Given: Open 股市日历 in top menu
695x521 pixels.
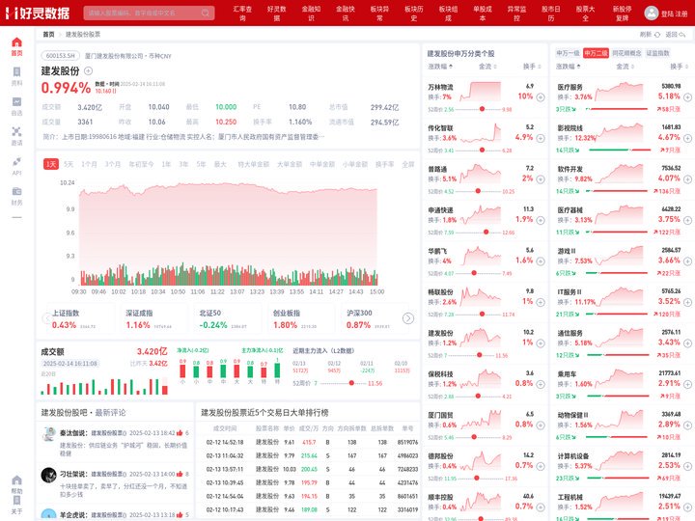Looking at the screenshot, I should tap(551, 14).
